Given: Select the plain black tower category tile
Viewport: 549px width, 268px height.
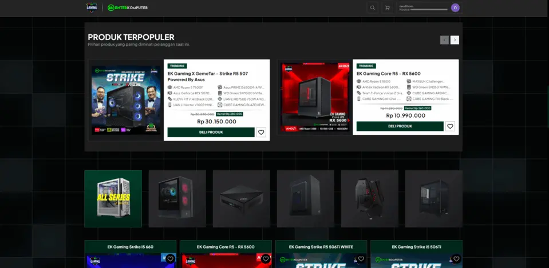Looking at the screenshot, I should pyautogui.click(x=305, y=199).
